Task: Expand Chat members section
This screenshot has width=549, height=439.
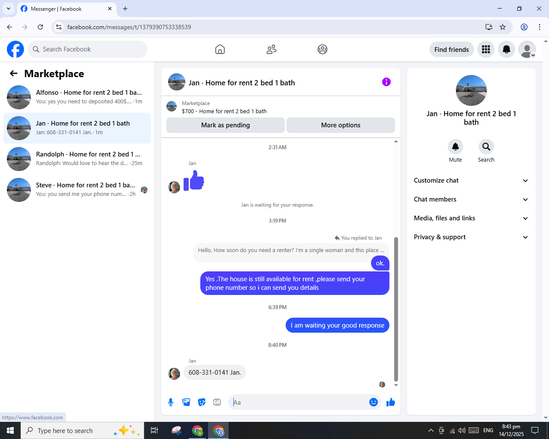Action: click(x=471, y=199)
